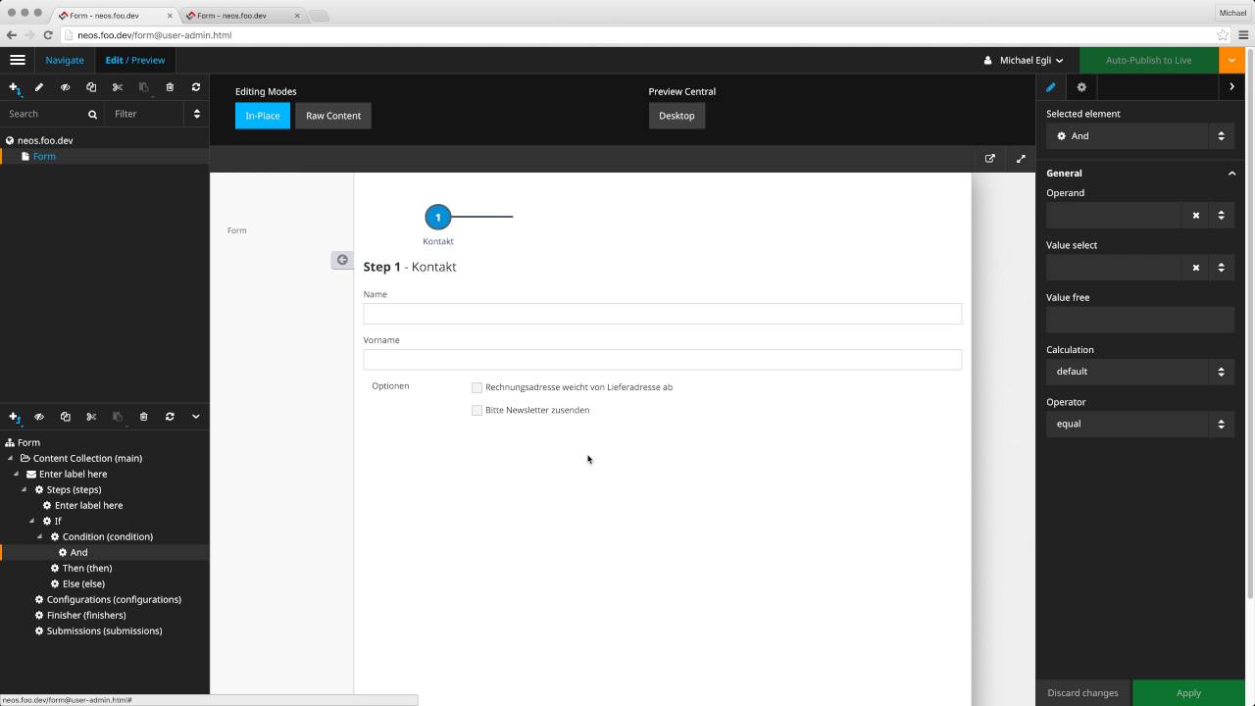The image size is (1255, 706).
Task: Collapse inspector with right chevron
Action: click(1232, 87)
